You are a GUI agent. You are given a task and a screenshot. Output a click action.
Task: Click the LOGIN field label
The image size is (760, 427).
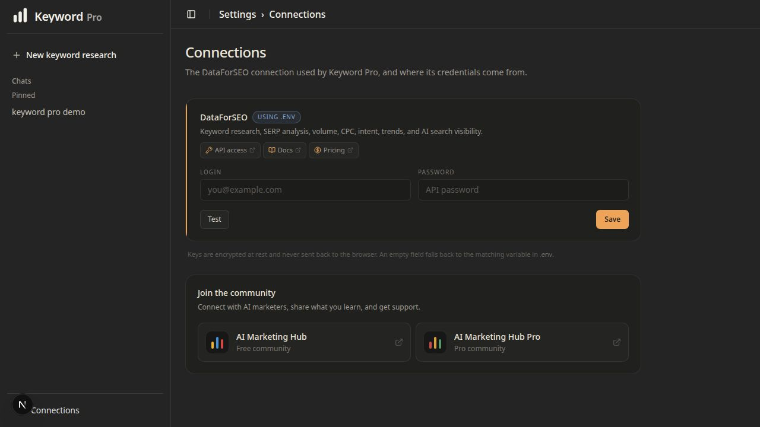211,172
